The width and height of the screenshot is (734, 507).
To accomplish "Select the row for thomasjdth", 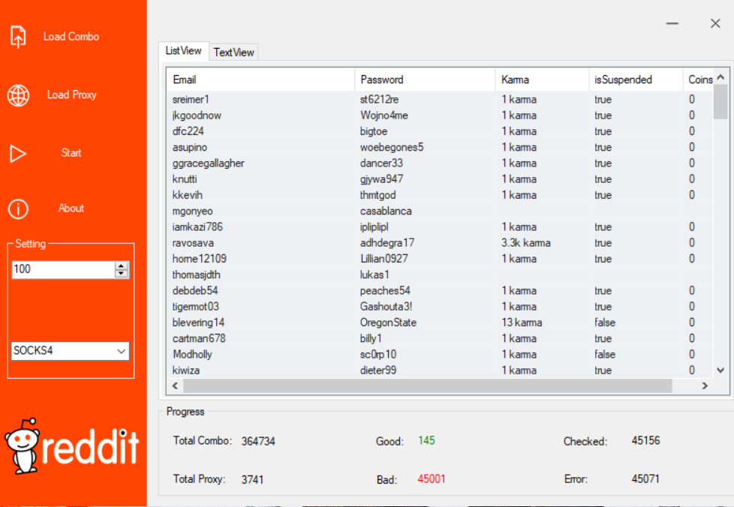I will pos(440,274).
